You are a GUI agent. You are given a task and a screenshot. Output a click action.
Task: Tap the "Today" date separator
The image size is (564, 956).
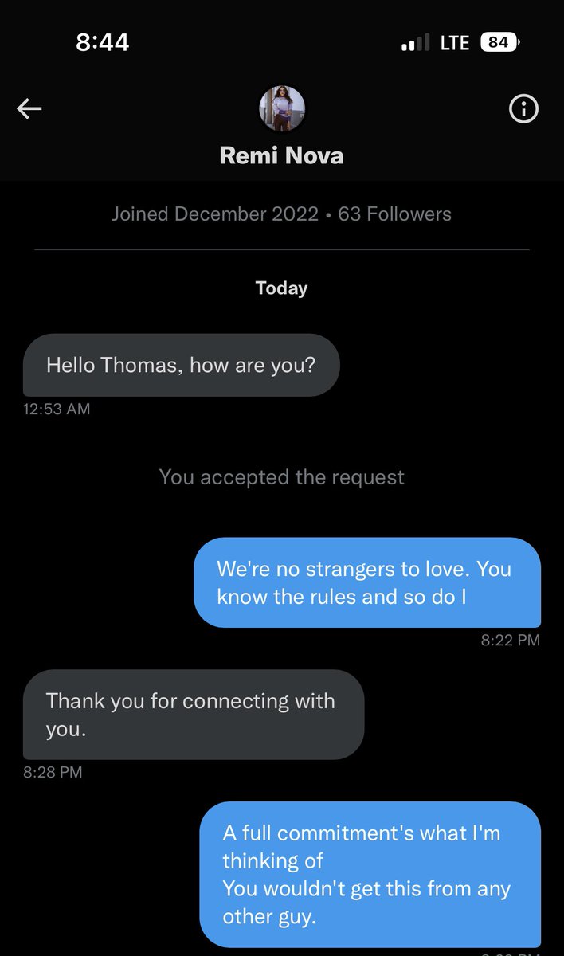tap(281, 288)
